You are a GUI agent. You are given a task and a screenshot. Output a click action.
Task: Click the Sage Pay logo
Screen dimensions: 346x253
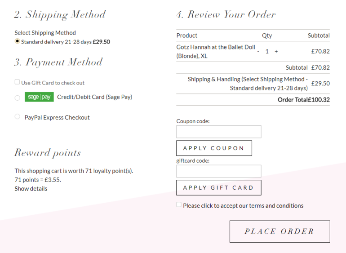tap(39, 97)
